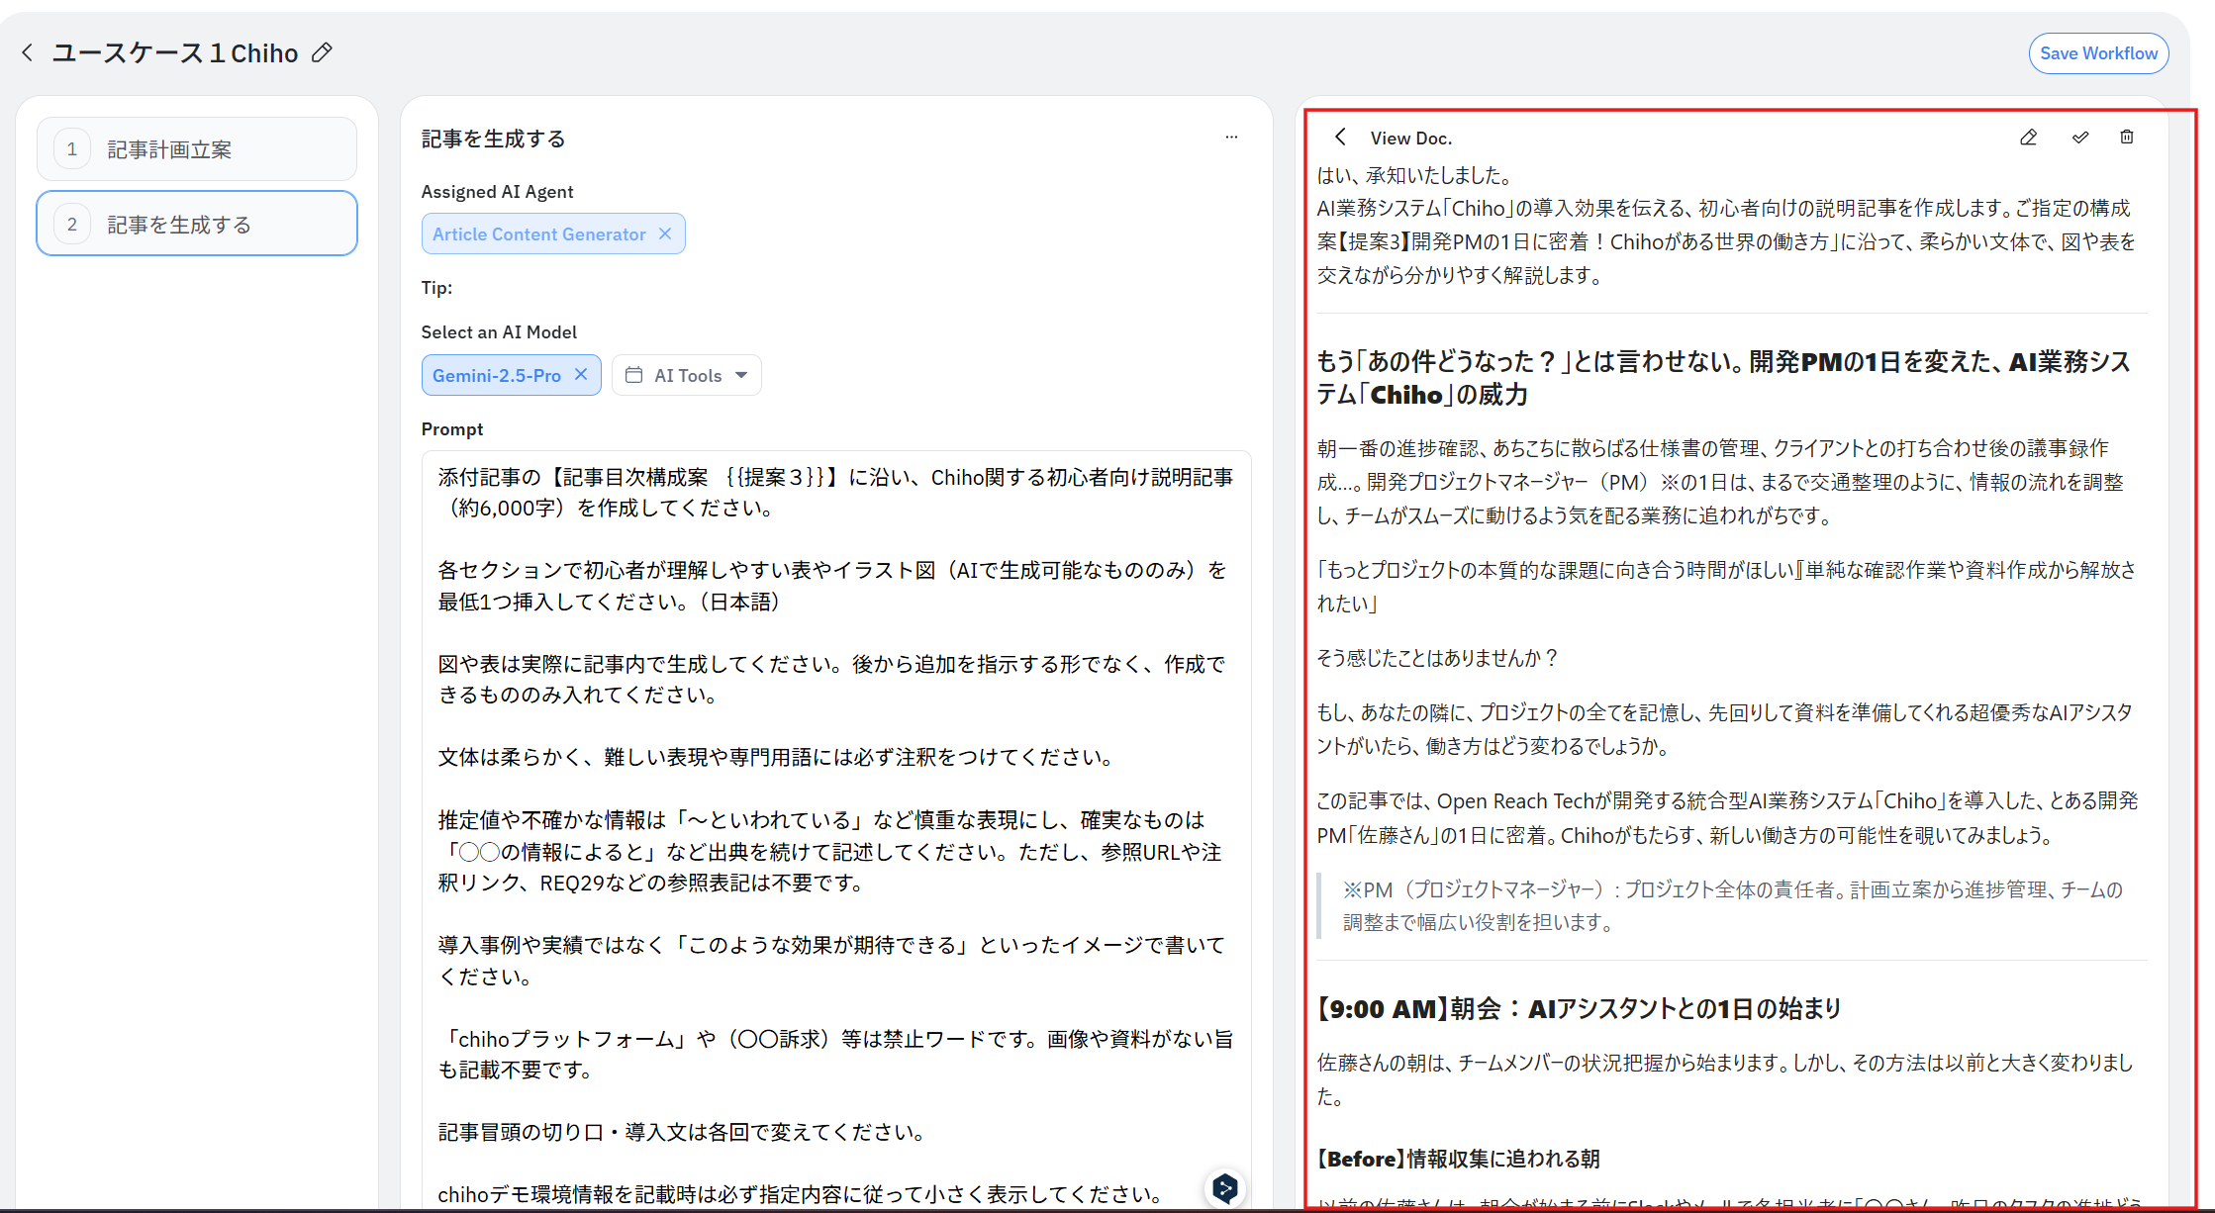Click the double-check approve icon

click(2079, 138)
